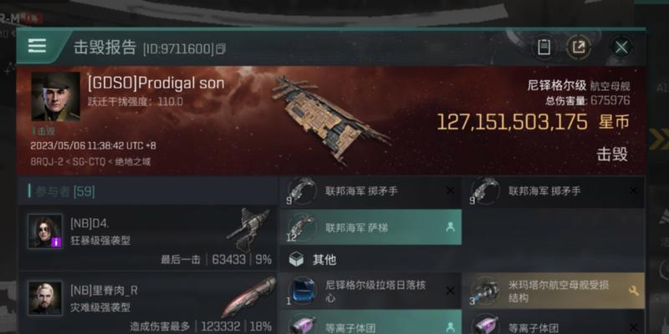The width and height of the screenshot is (669, 334).
Task: Select the right 联邦海军 掷矛手 item
Action: pyautogui.click(x=554, y=190)
